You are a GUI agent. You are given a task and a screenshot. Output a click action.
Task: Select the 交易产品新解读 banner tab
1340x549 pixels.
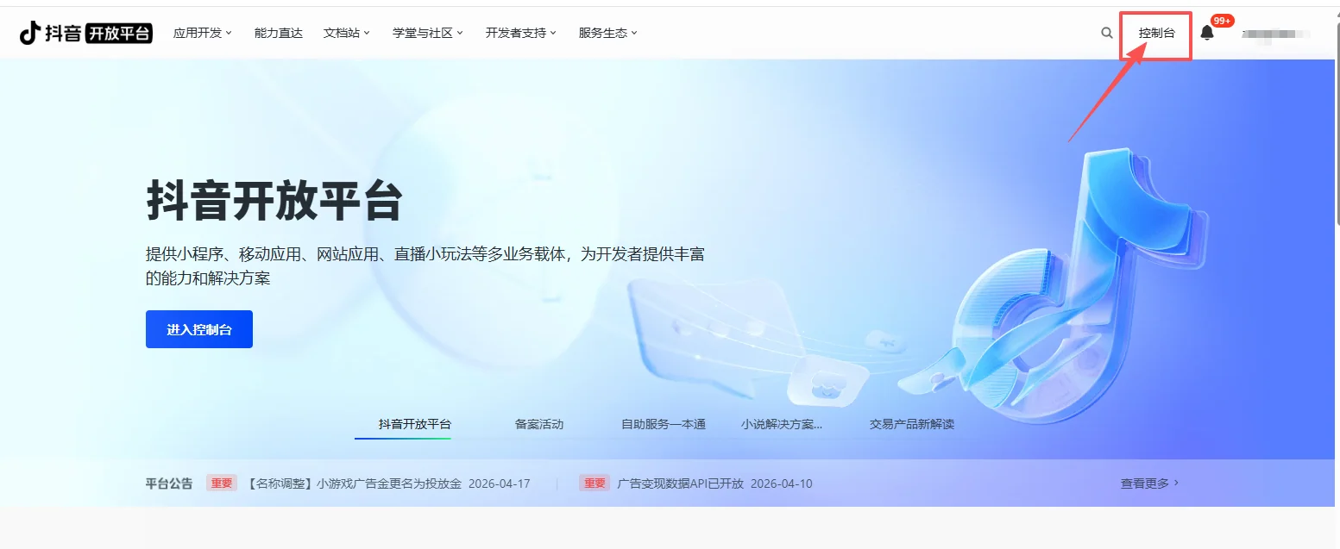point(912,424)
